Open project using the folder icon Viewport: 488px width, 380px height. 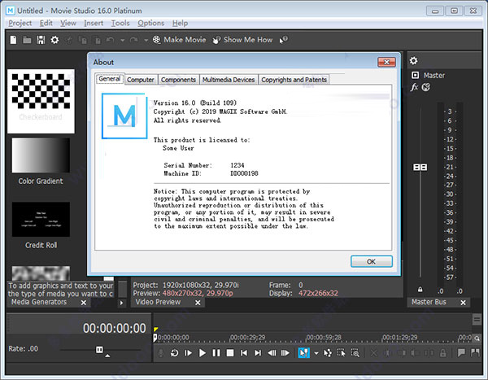tap(27, 40)
